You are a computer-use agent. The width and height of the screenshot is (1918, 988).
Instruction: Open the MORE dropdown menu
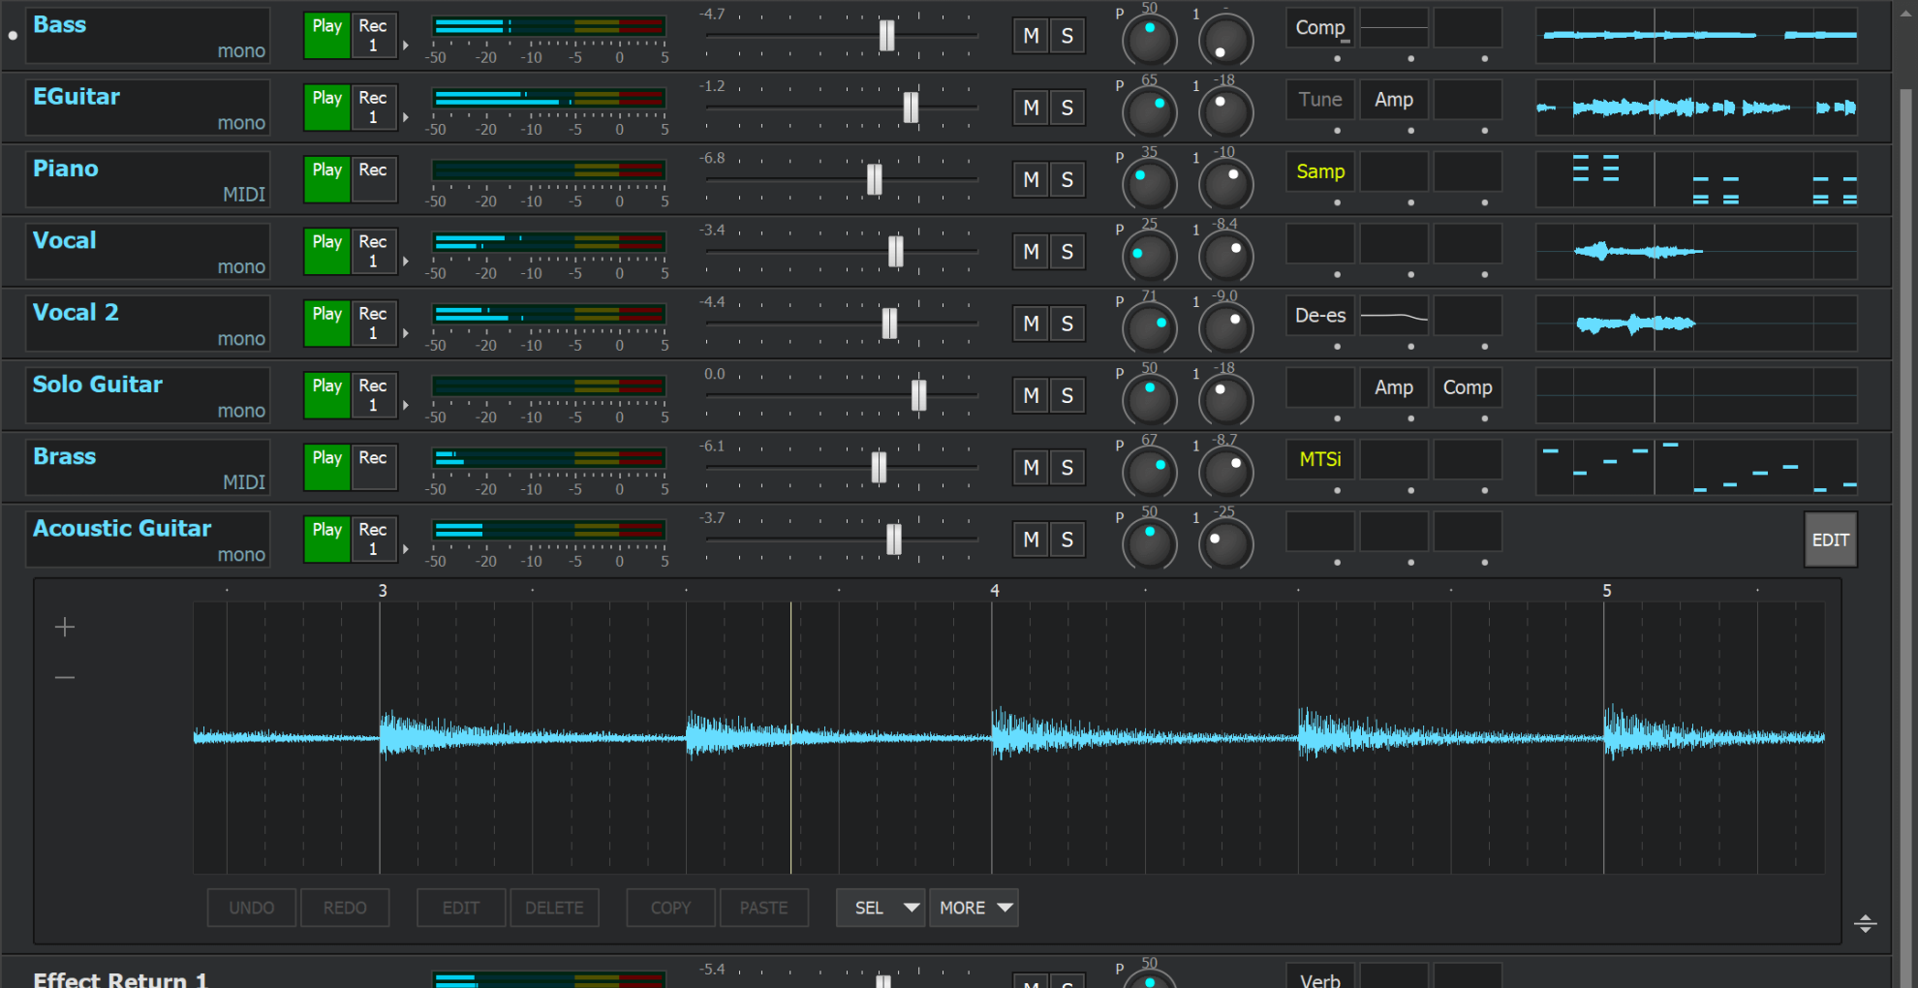tap(974, 908)
